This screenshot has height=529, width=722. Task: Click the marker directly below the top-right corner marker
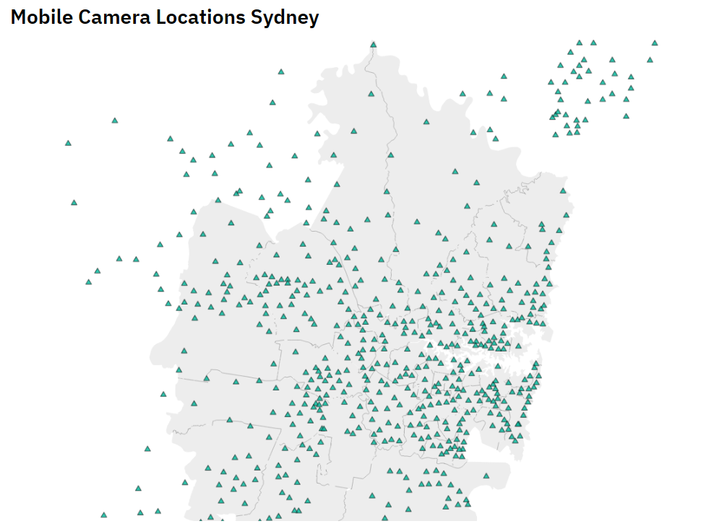click(650, 60)
